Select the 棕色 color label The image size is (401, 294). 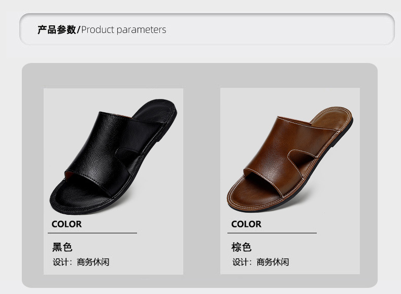tap(242, 247)
